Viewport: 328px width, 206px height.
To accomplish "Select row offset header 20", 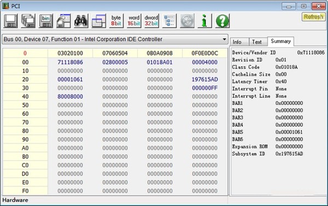I will coord(25,79).
